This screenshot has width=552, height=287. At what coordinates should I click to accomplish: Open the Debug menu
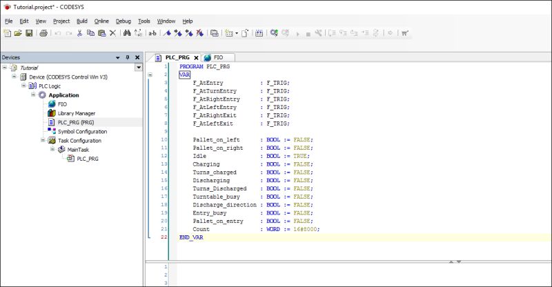pyautogui.click(x=124, y=21)
